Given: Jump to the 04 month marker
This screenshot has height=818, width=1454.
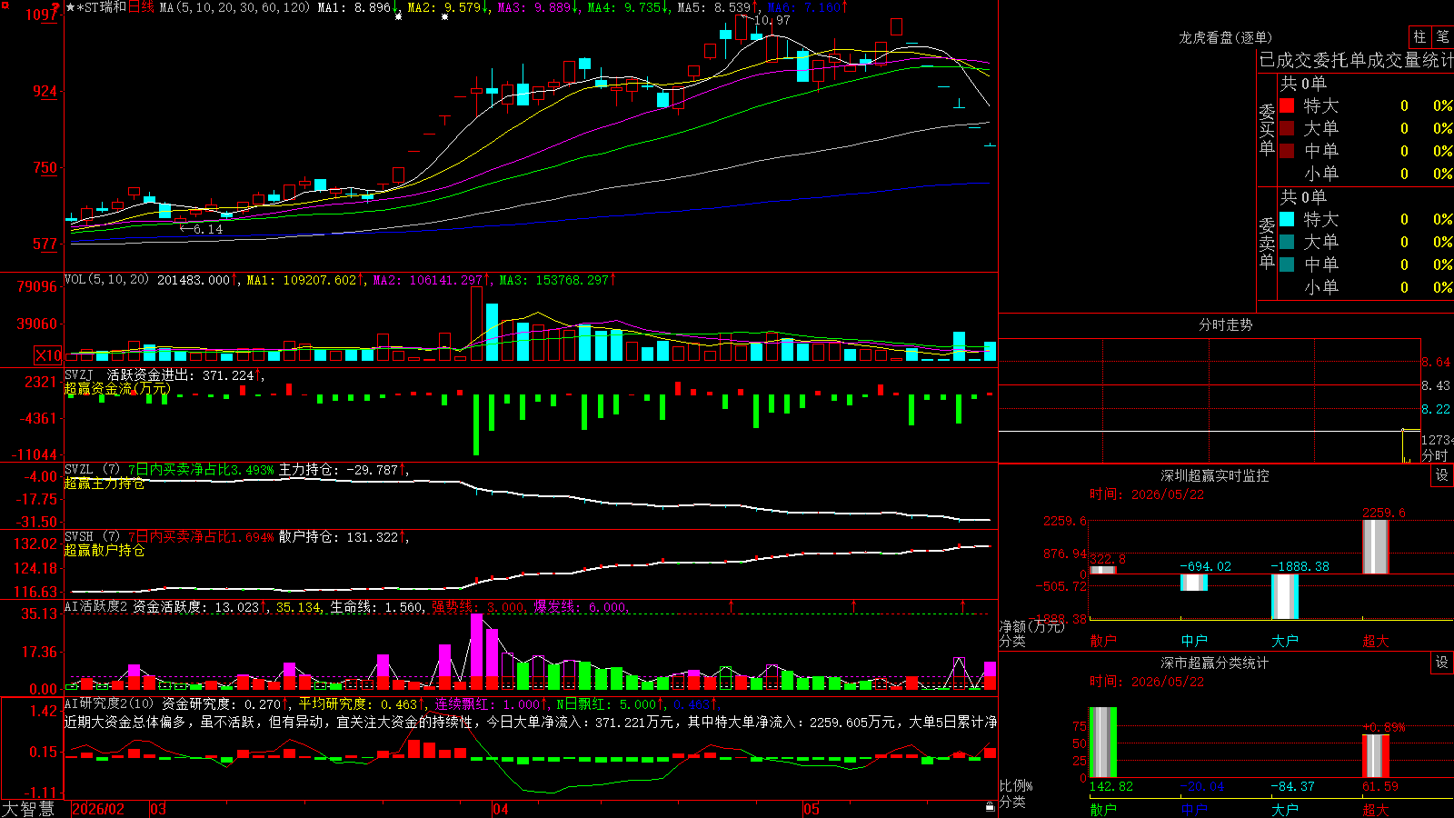Looking at the screenshot, I should [x=501, y=809].
